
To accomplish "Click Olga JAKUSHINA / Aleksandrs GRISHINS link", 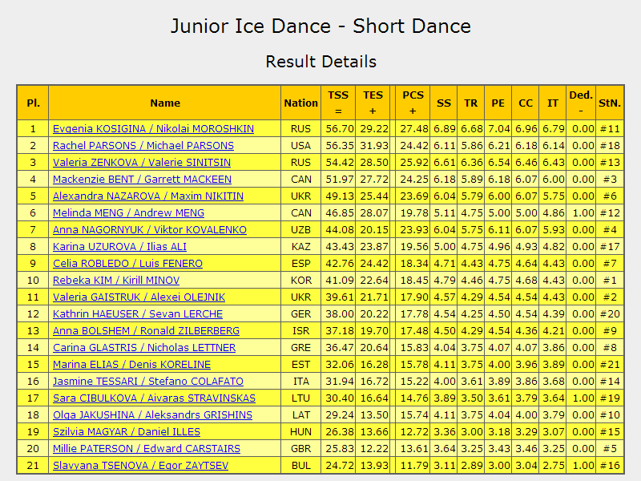I will point(152,414).
